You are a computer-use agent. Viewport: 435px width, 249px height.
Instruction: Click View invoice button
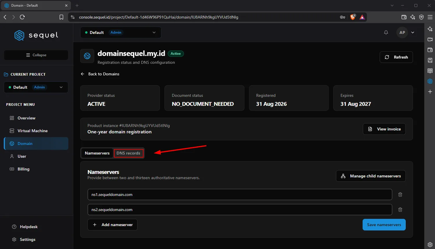[x=384, y=129]
